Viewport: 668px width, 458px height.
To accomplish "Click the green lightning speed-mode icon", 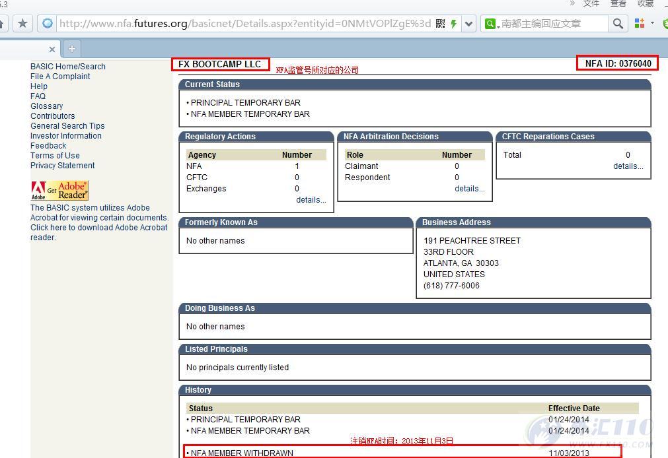I will pyautogui.click(x=454, y=23).
